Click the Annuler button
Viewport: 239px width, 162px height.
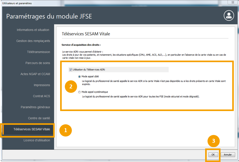(228, 154)
